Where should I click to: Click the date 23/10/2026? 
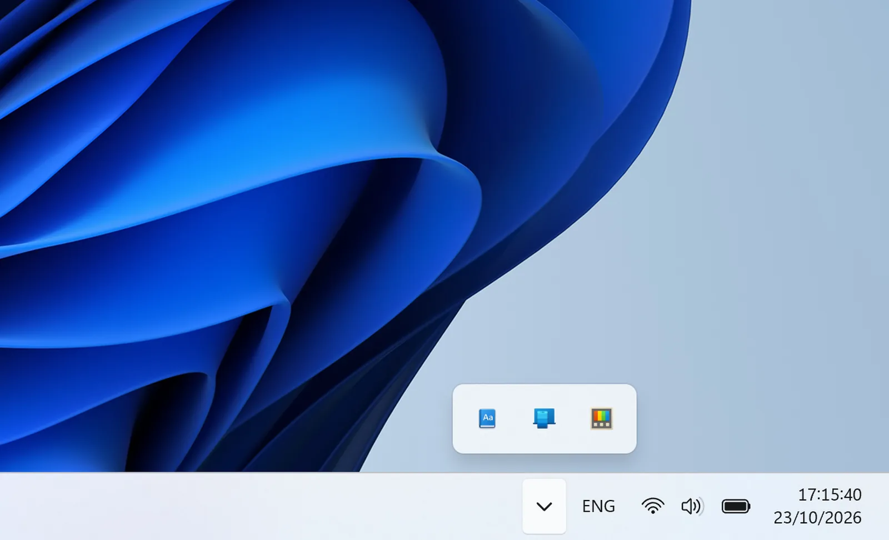tap(817, 518)
